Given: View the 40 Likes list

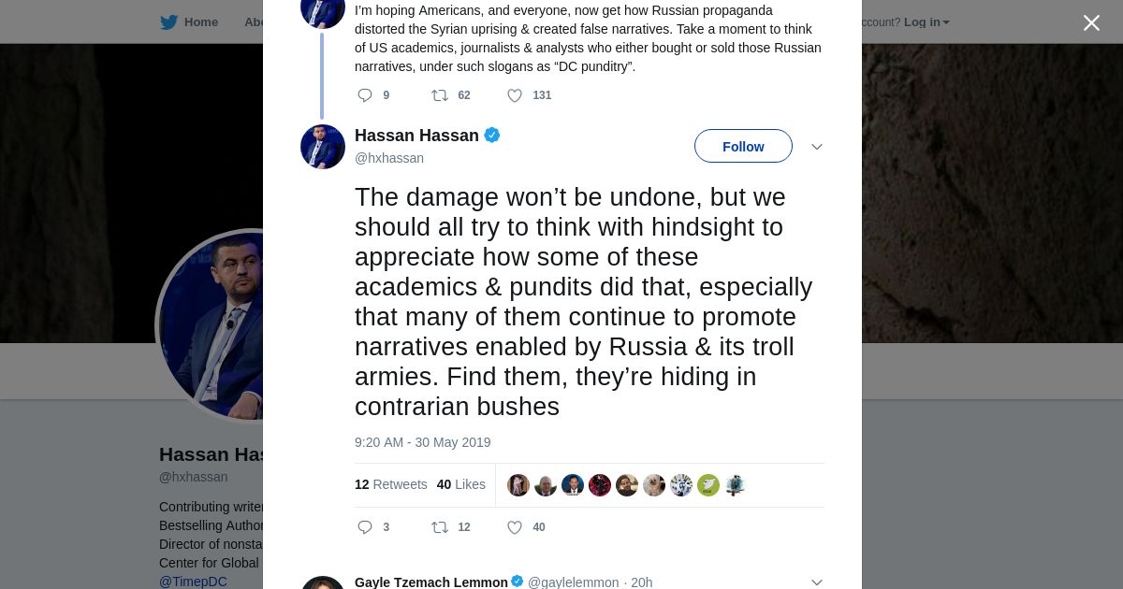Looking at the screenshot, I should click(460, 484).
